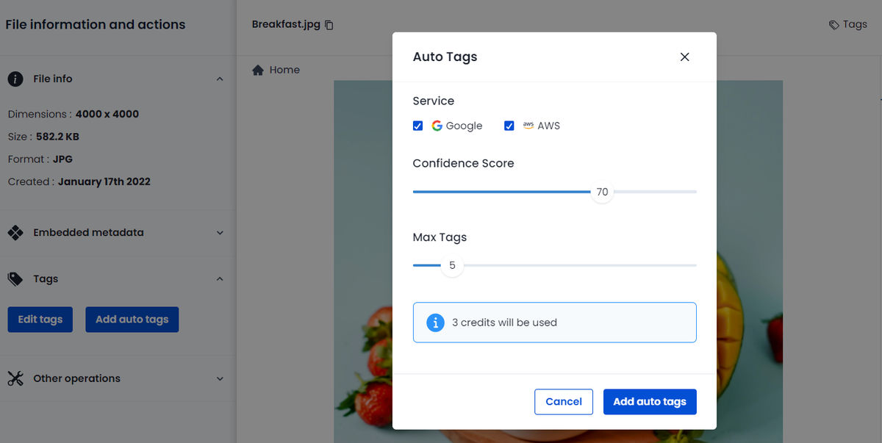
Task: Disable the Google service checkbox
Action: [417, 126]
